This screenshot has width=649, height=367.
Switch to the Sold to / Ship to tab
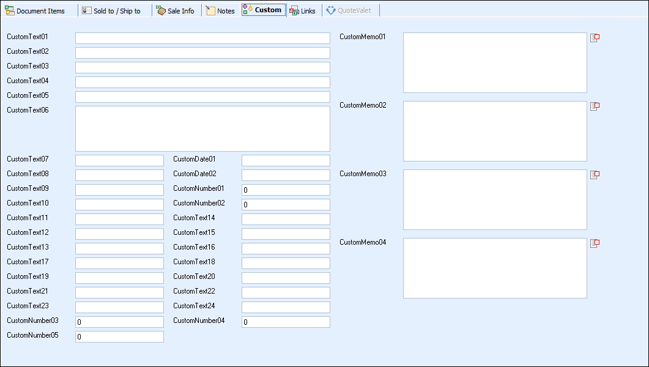click(x=111, y=11)
